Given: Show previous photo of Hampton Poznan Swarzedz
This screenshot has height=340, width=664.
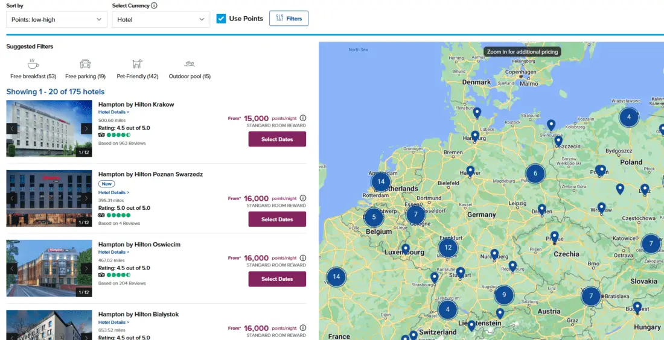Looking at the screenshot, I should click(x=12, y=198).
